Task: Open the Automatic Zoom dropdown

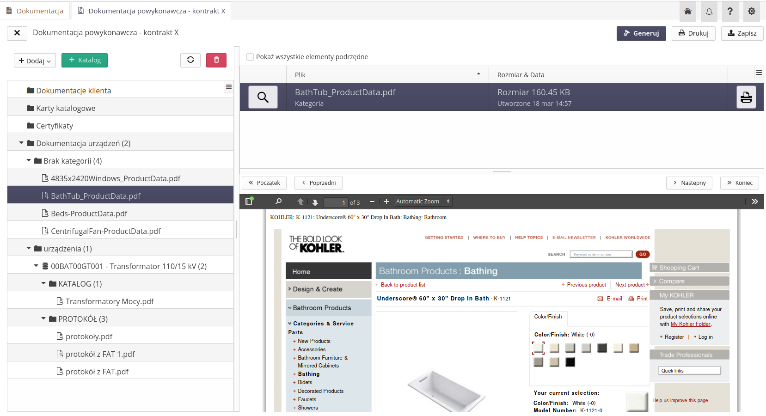Action: point(423,202)
